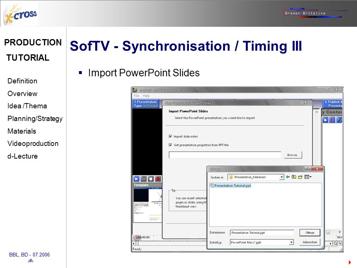Click the Content panel header
This screenshot has height=268, width=357.
tap(332, 112)
